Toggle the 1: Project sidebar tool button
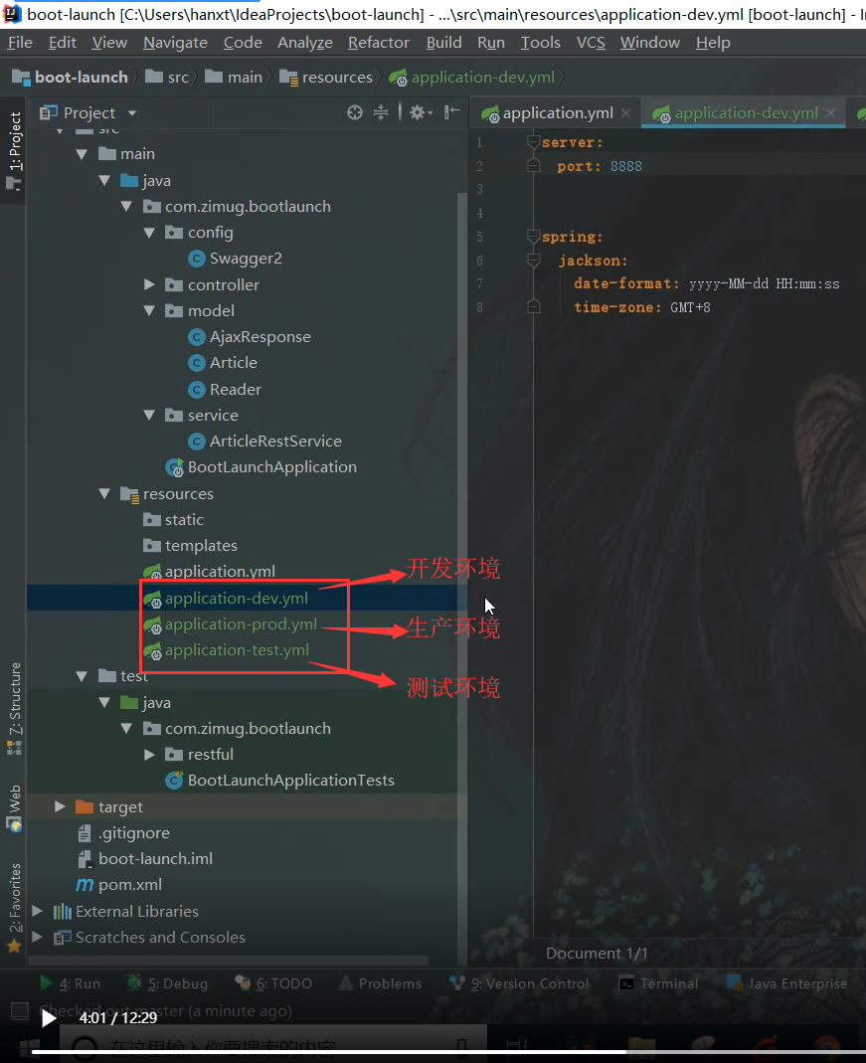The height and width of the screenshot is (1063, 866). pyautogui.click(x=14, y=150)
